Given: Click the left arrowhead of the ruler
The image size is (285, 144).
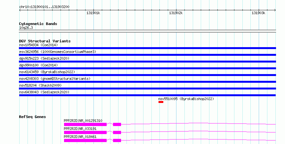Looking at the screenshot, I should 20,10.
